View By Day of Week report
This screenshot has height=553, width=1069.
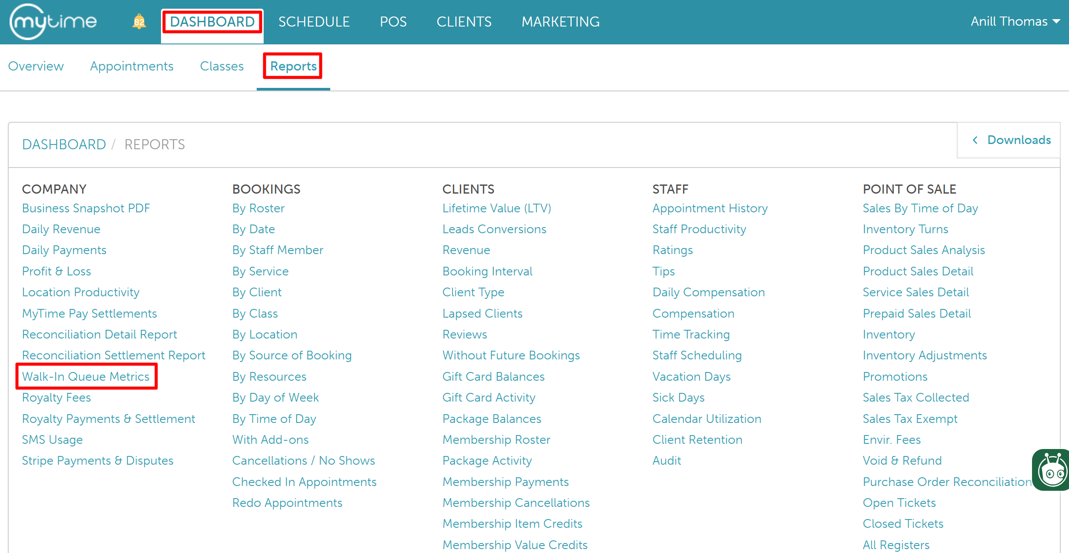pos(276,398)
